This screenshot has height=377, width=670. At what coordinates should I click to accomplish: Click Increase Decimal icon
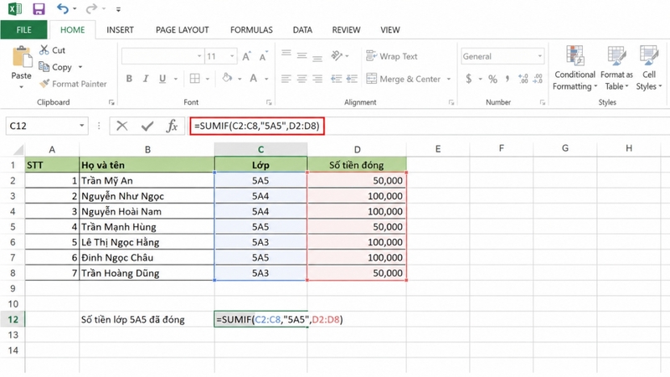pyautogui.click(x=523, y=79)
